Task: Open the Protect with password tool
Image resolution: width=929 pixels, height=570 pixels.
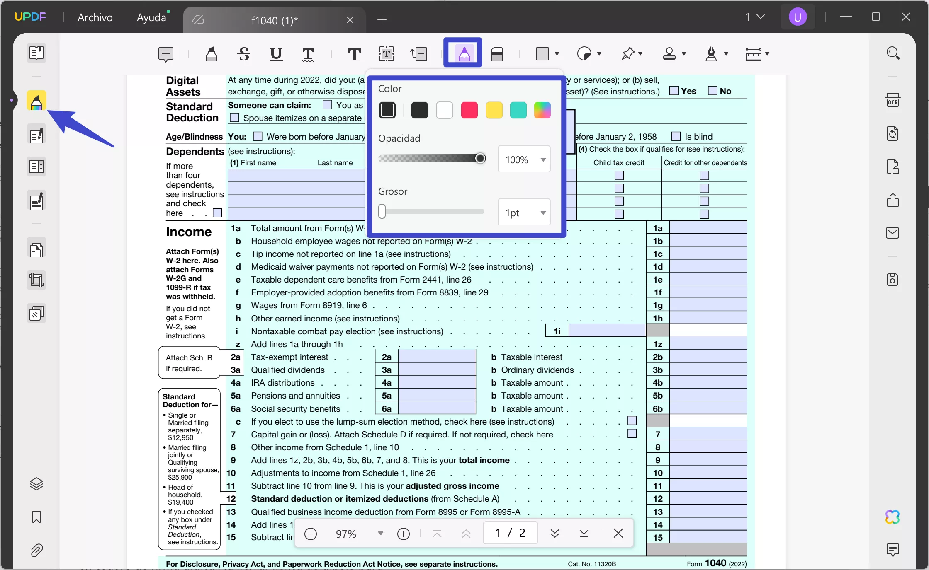Action: tap(893, 167)
